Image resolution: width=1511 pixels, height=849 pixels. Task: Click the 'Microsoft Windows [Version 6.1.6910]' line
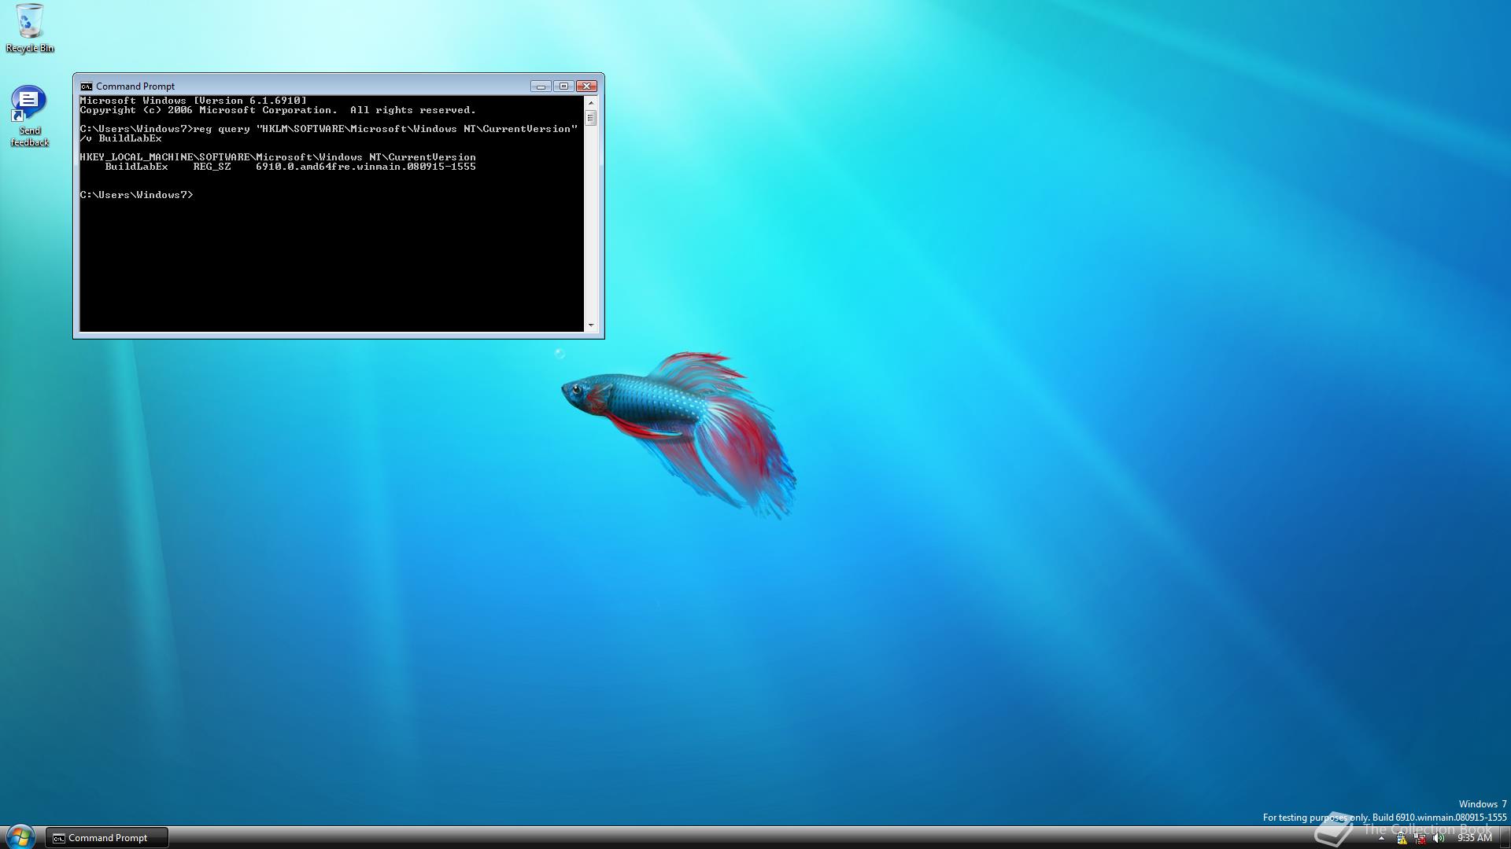[193, 101]
